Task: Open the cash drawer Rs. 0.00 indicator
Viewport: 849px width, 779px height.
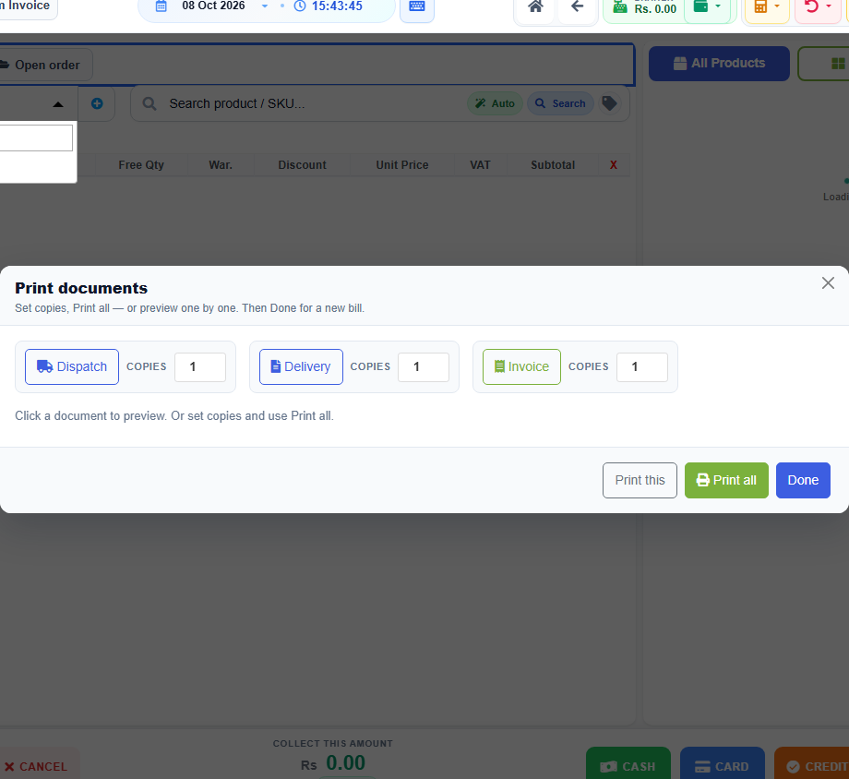Action: 644,7
